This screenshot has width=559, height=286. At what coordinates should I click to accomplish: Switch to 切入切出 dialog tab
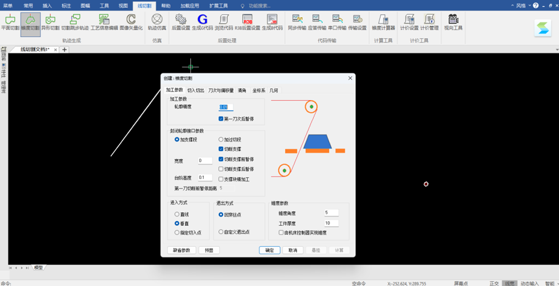[x=196, y=90]
